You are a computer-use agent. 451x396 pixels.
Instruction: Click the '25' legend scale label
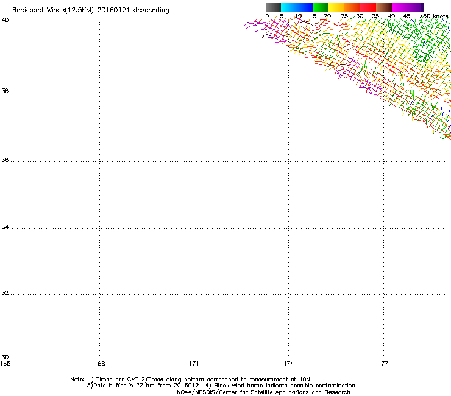click(344, 16)
